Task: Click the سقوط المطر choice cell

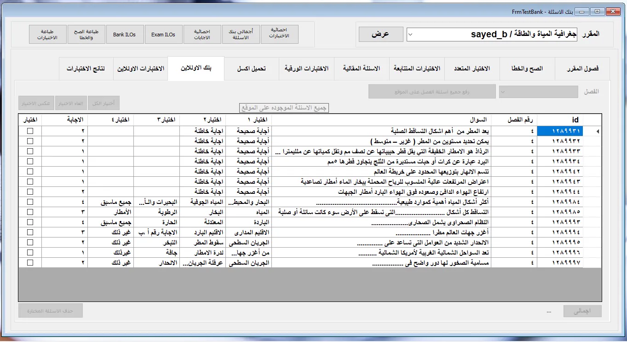Action: point(202,243)
